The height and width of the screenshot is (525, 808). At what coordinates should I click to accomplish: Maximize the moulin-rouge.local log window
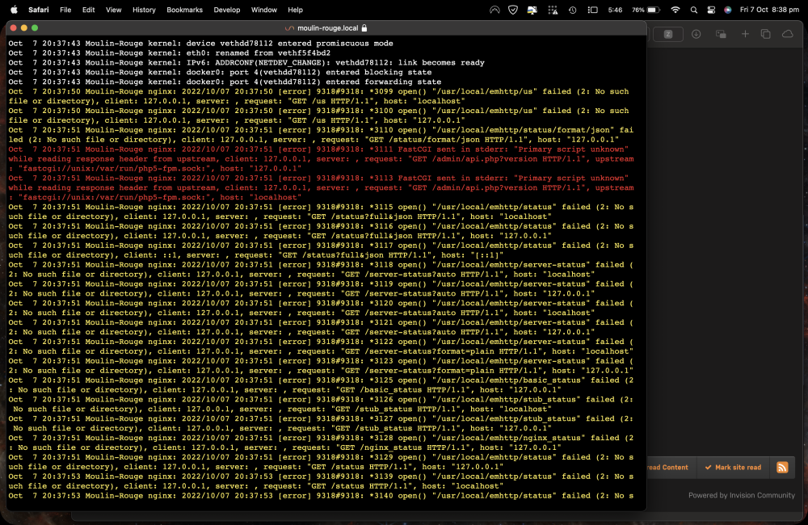click(35, 27)
